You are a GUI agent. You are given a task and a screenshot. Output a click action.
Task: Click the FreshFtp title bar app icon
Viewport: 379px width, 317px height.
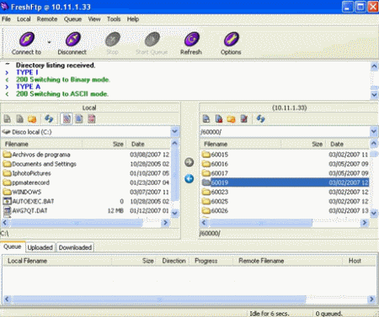coord(4,6)
